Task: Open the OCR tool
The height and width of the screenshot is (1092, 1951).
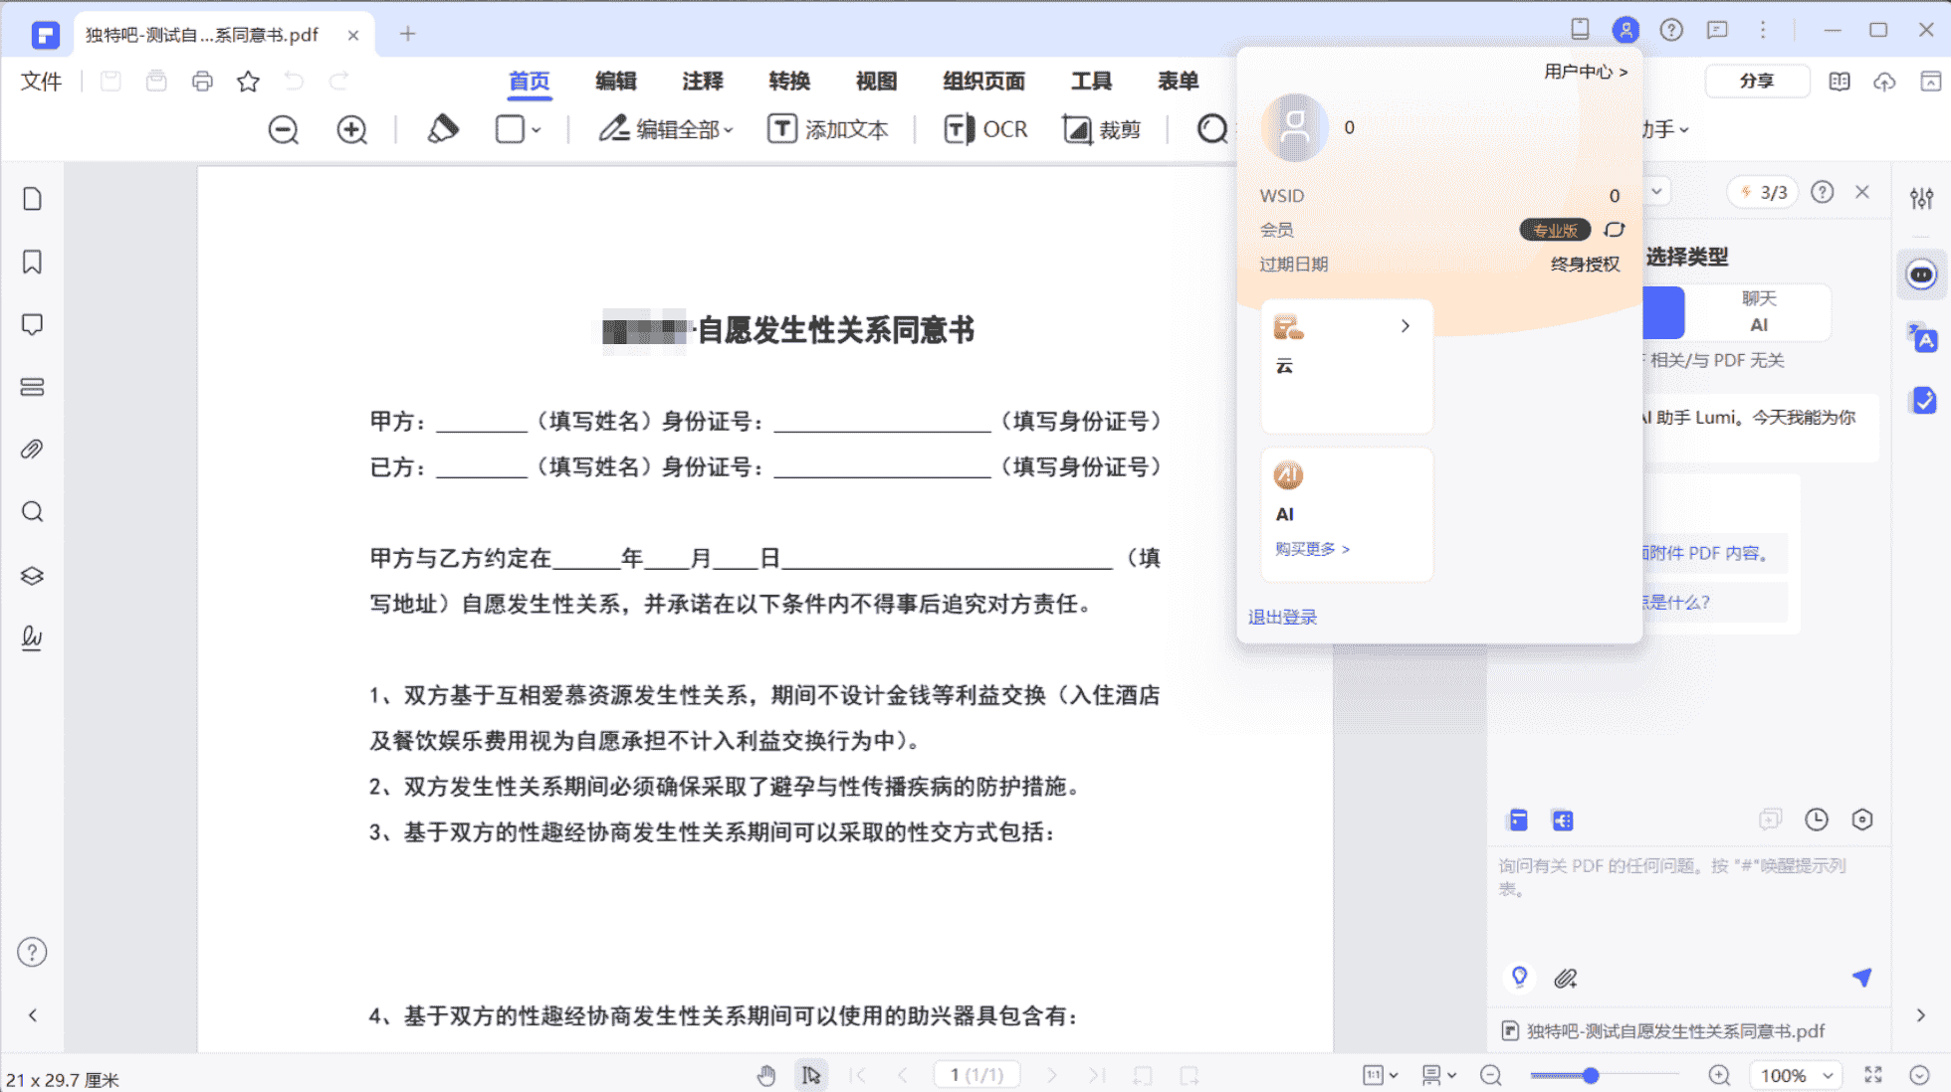Action: coord(984,128)
